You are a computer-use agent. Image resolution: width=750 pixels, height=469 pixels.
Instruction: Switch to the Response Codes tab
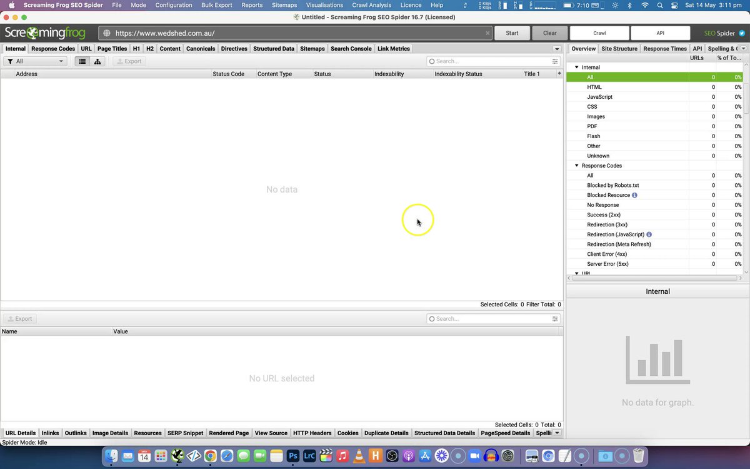[x=53, y=49]
